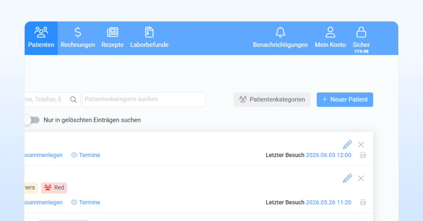Open Termine in the 2026.05.26 row
Viewport: 423px width, 221px height.
(x=86, y=202)
